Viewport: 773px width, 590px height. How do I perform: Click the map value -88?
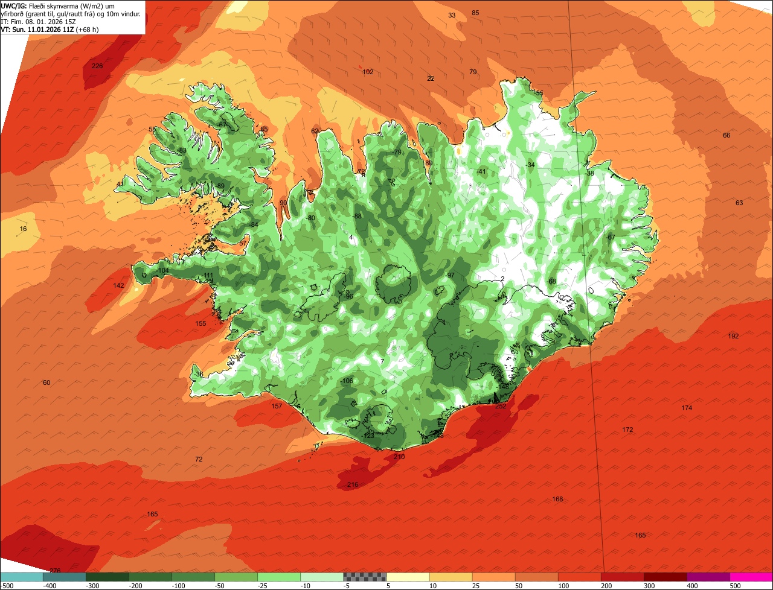(357, 216)
